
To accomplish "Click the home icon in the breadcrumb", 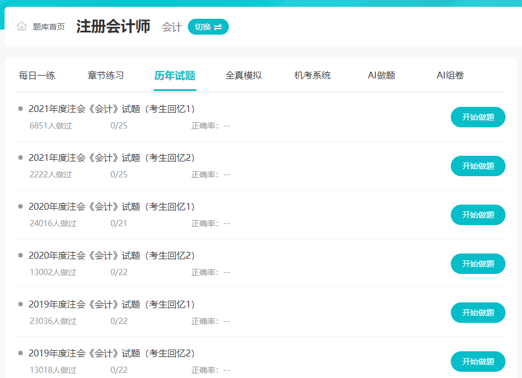I will tap(21, 26).
